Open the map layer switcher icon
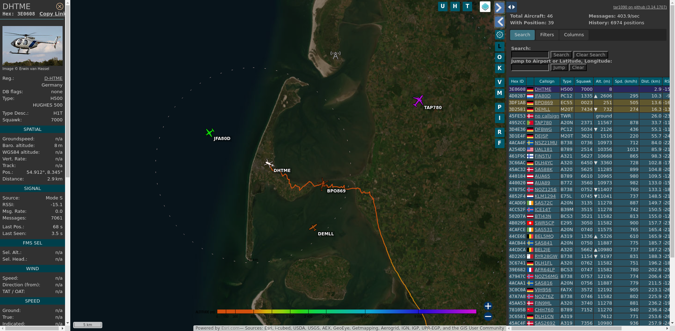This screenshot has height=331, width=675. (485, 7)
